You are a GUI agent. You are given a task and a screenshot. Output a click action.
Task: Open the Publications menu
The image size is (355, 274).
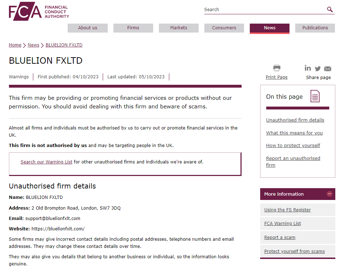coord(315,28)
